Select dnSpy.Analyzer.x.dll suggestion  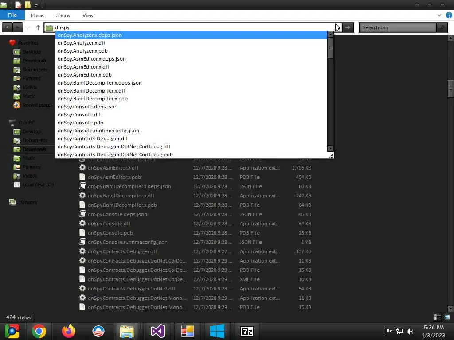tap(191, 43)
